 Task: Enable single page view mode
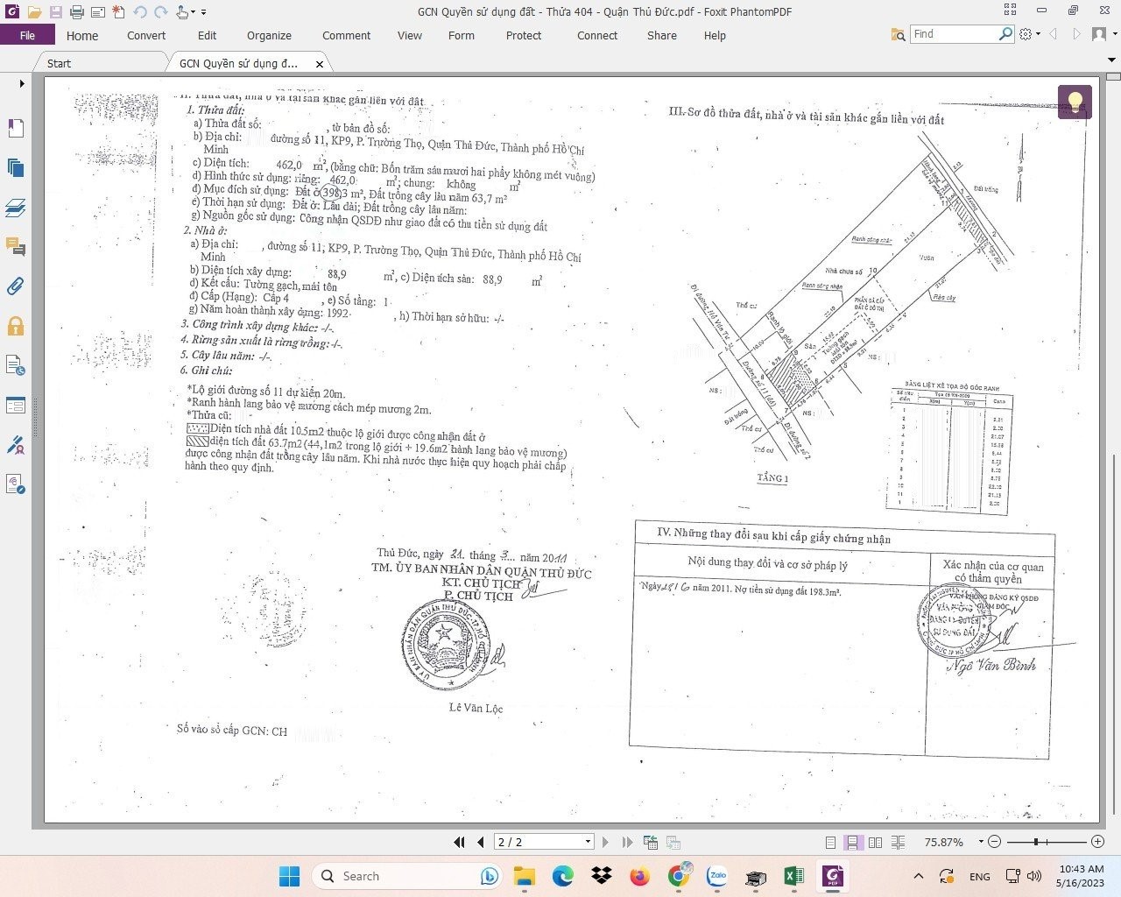tap(830, 842)
